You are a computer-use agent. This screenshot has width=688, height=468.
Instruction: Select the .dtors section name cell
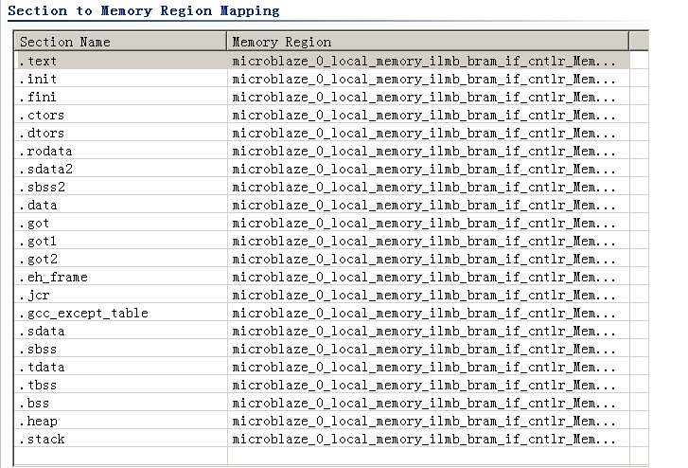(x=121, y=133)
